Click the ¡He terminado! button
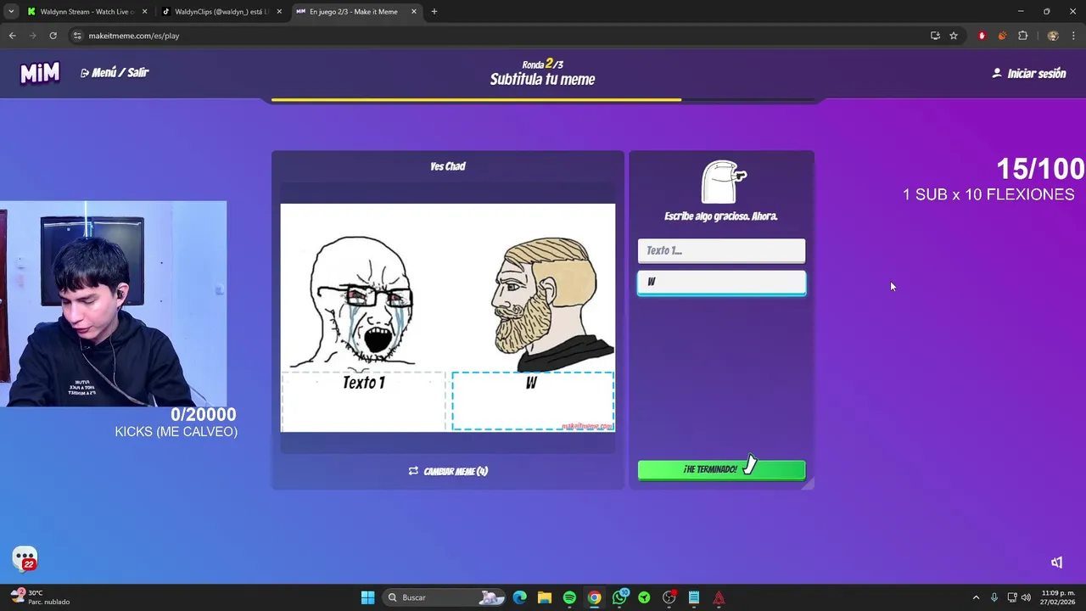The height and width of the screenshot is (611, 1086). pyautogui.click(x=721, y=469)
